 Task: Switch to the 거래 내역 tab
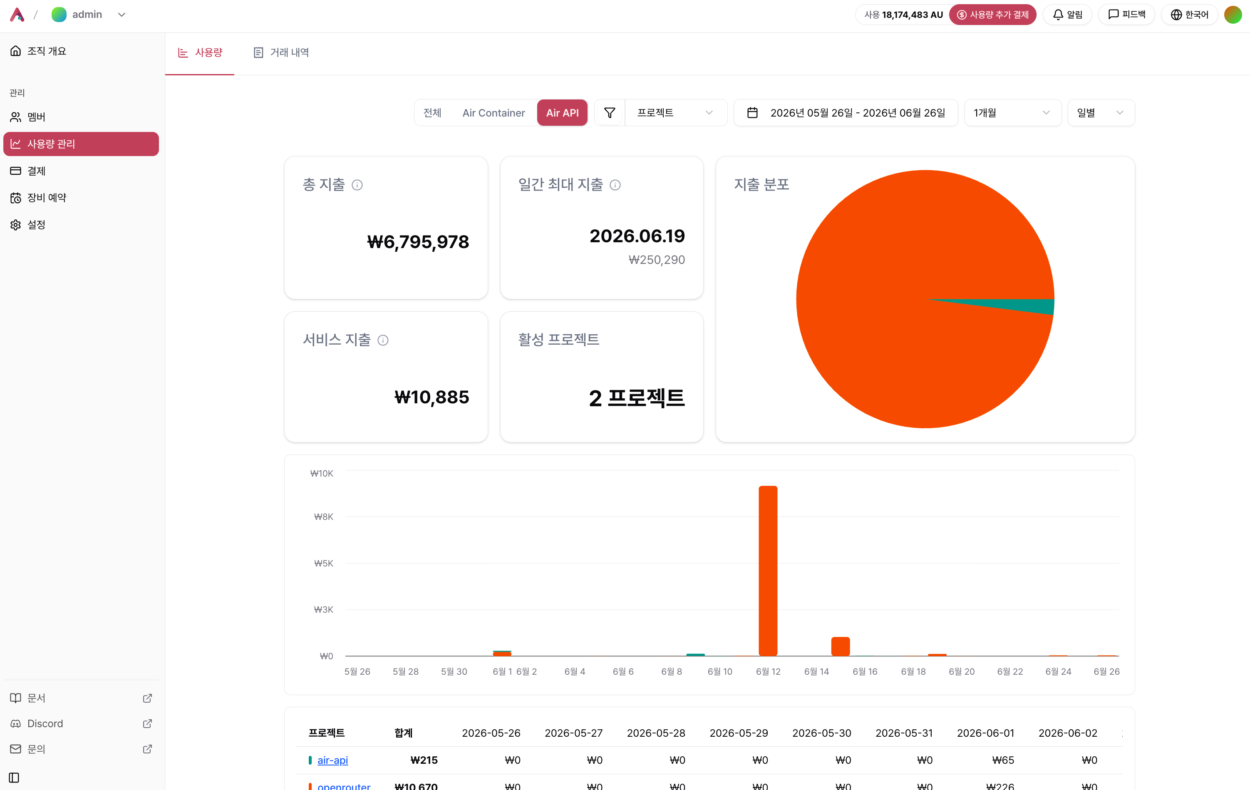point(281,52)
